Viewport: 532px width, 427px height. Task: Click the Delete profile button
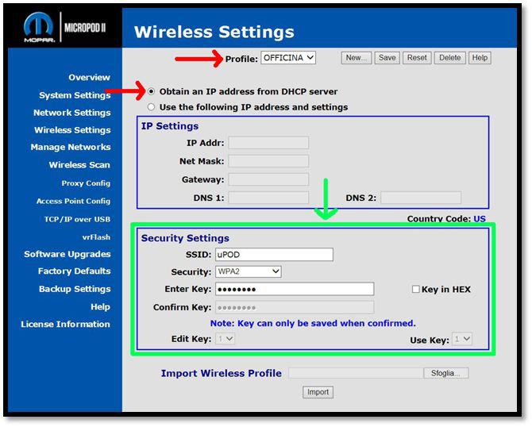449,58
